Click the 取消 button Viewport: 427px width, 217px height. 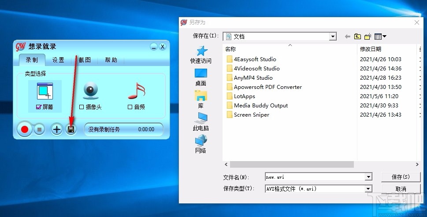point(401,189)
